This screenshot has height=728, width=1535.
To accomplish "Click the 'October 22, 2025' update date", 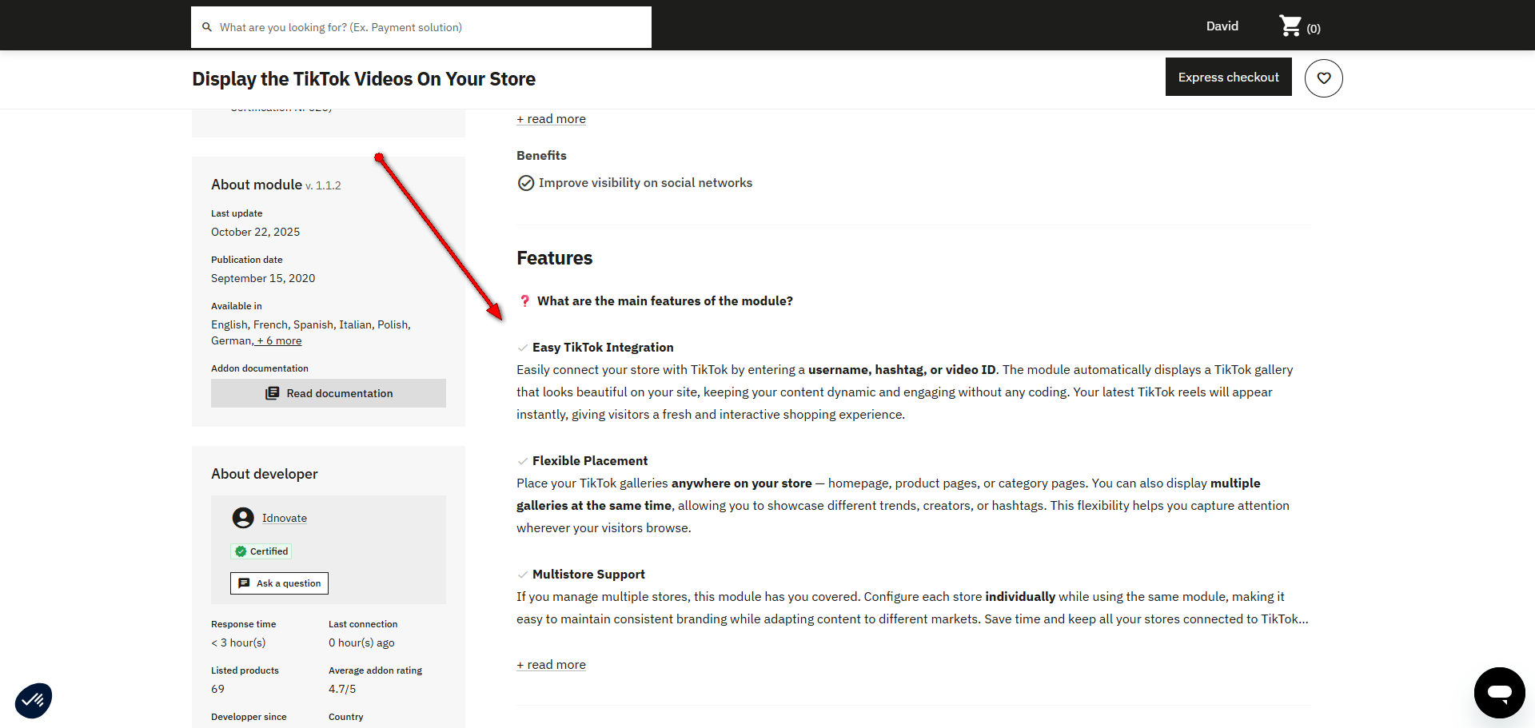I will 255,232.
